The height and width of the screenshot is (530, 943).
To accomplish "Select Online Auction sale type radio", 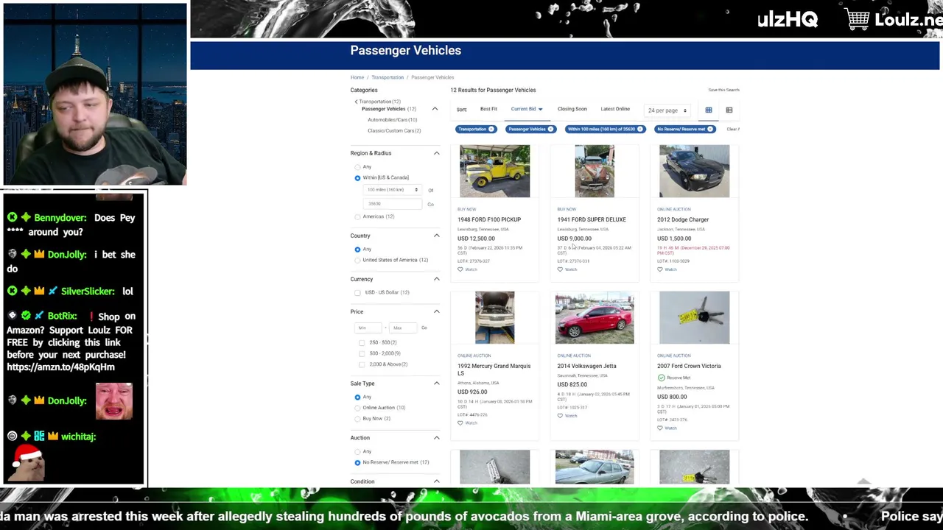I will (x=358, y=408).
